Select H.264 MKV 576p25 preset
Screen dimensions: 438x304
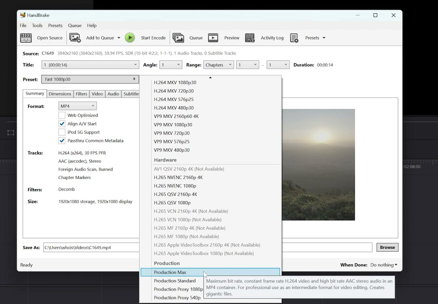point(210,99)
